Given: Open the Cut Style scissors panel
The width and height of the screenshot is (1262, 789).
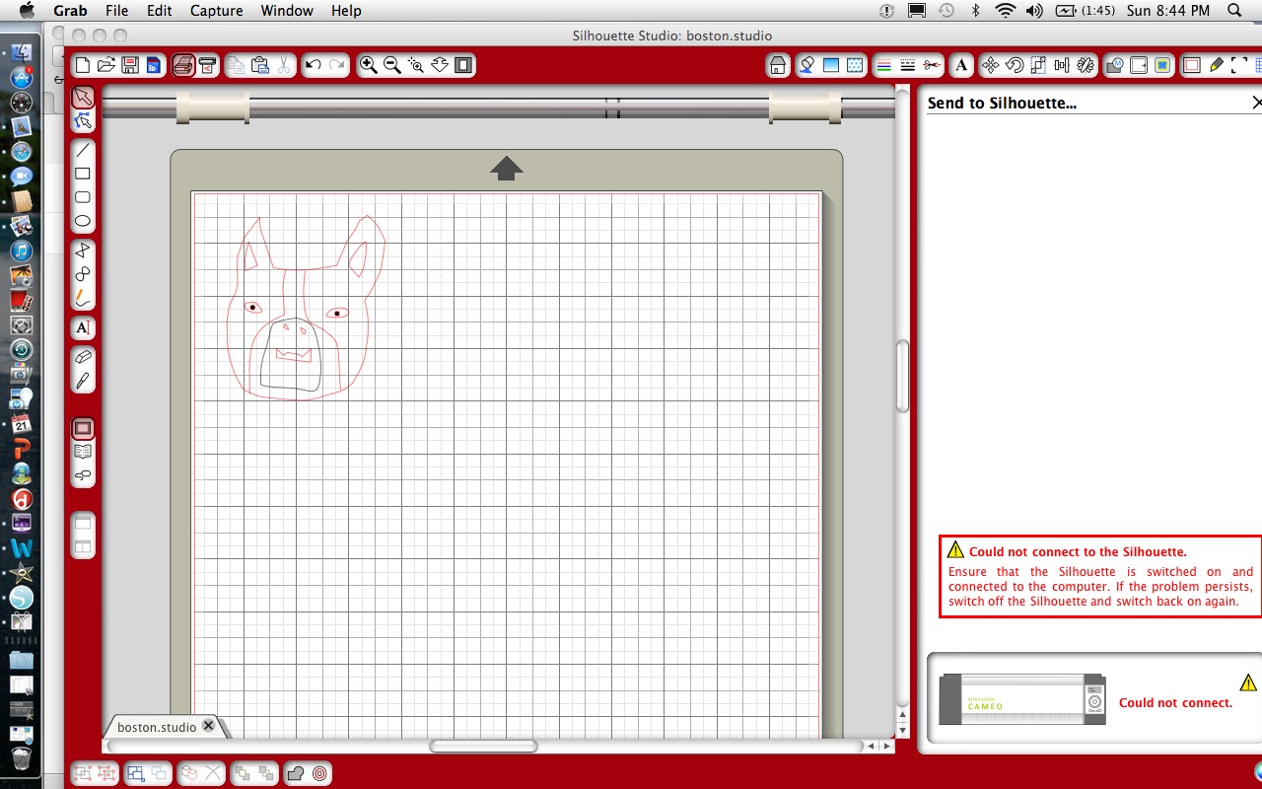Looking at the screenshot, I should (x=932, y=66).
